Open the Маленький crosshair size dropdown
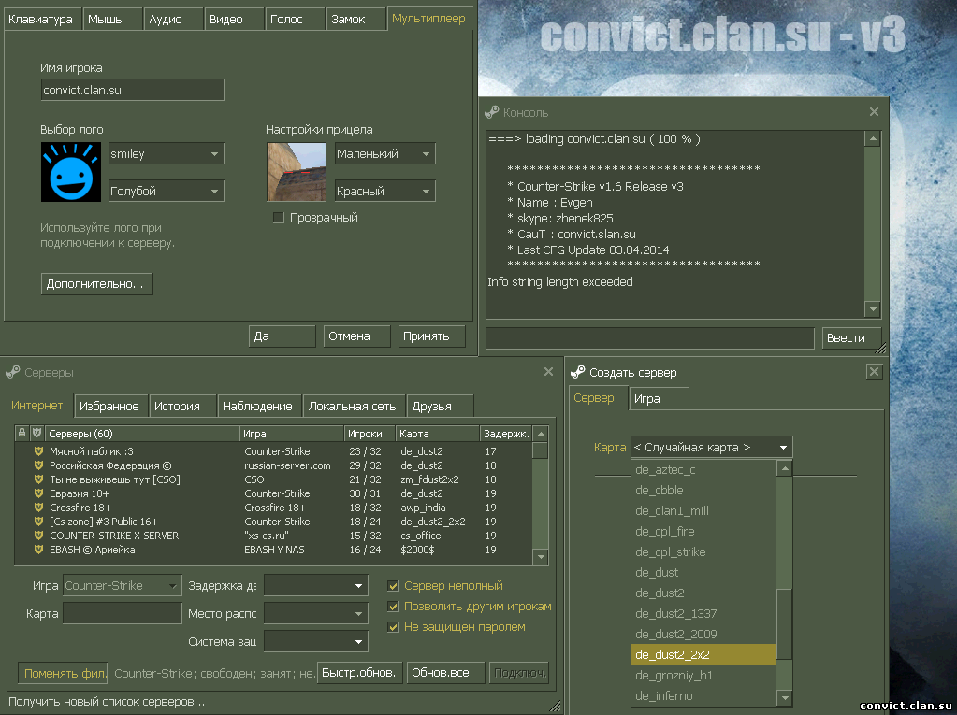This screenshot has width=957, height=715. pos(385,153)
